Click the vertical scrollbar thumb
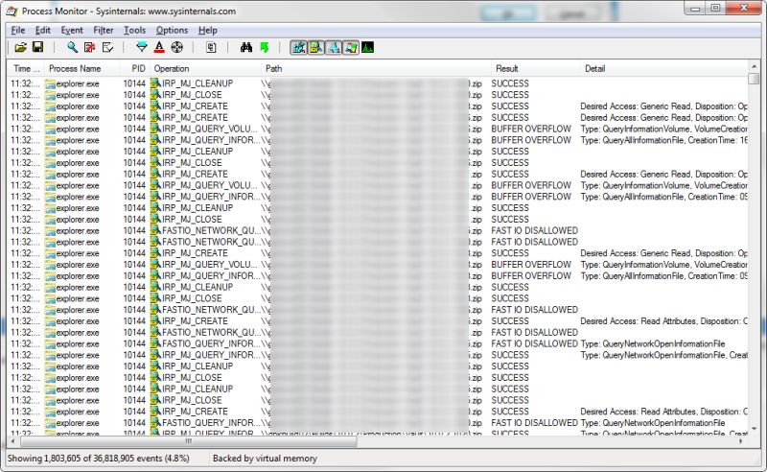 pos(754,79)
